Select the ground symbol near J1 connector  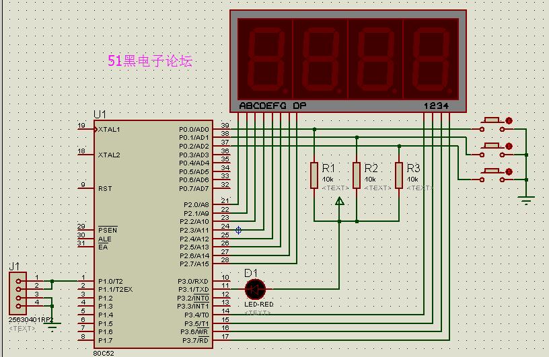pos(52,327)
